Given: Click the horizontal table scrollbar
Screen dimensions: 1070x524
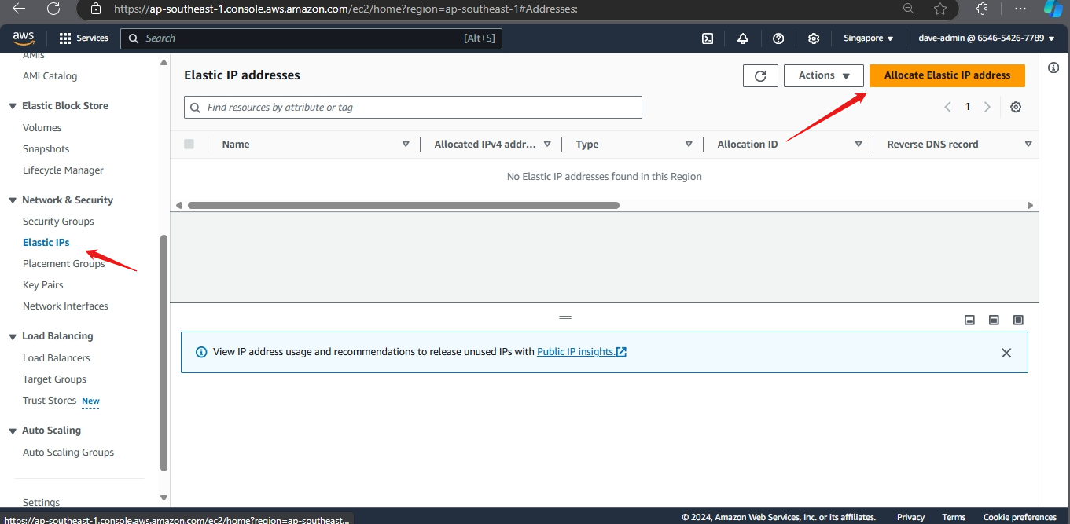Looking at the screenshot, I should pos(403,205).
